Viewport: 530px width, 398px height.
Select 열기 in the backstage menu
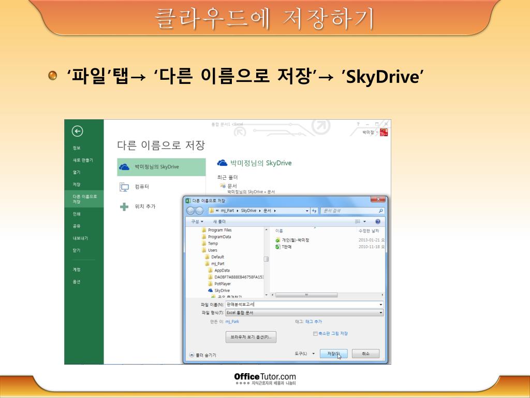[x=77, y=172]
